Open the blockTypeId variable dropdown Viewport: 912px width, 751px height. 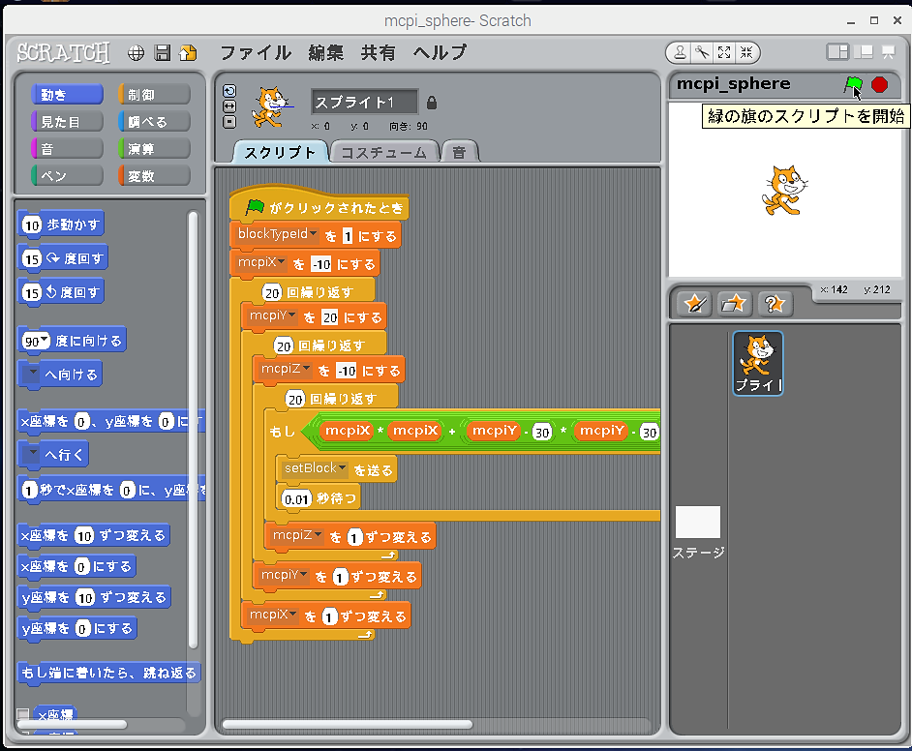[313, 235]
